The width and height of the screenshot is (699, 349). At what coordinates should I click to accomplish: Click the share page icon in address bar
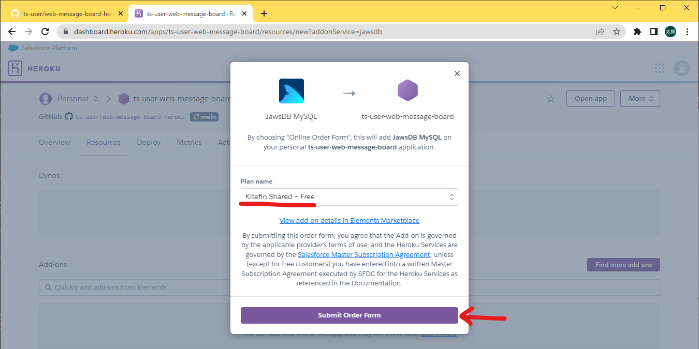click(600, 32)
